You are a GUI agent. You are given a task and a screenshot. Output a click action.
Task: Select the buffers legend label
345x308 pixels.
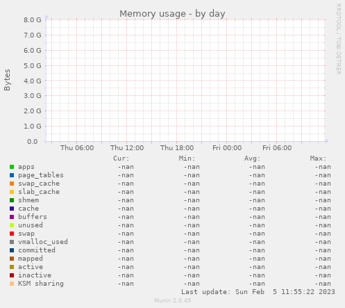pos(33,217)
